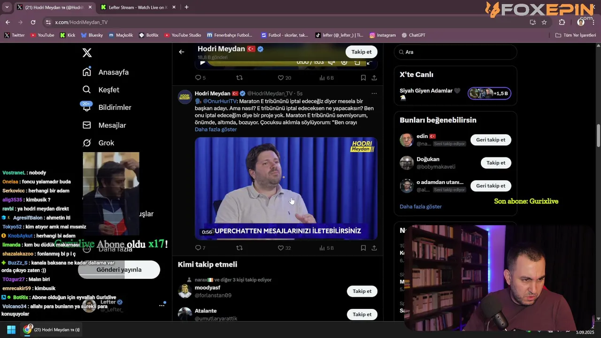Open the YouTube bookmark
601x338 pixels.
[42, 35]
